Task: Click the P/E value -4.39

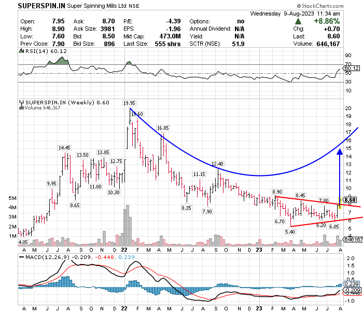Action: coord(173,21)
